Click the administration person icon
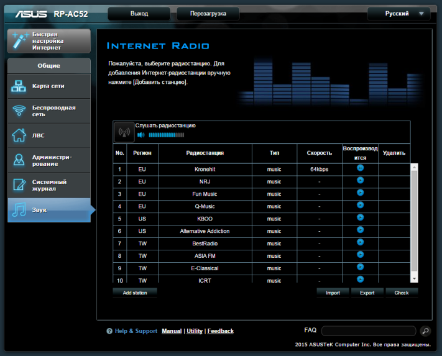 pyautogui.click(x=19, y=160)
